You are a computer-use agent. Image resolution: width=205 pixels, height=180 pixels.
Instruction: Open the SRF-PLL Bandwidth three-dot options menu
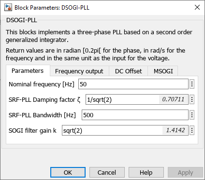[192, 115]
